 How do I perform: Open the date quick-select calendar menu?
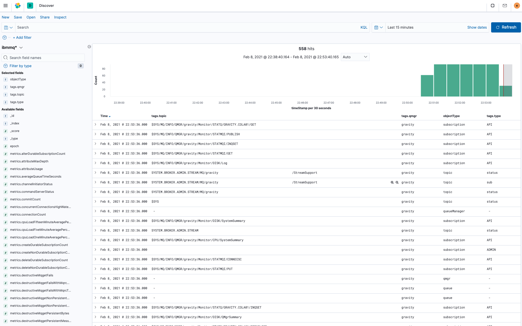tap(379, 27)
